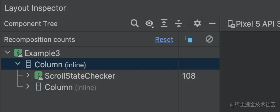Image resolution: width=280 pixels, height=112 pixels.
Task: Expand the last Column (inline) node
Action: click(28, 87)
